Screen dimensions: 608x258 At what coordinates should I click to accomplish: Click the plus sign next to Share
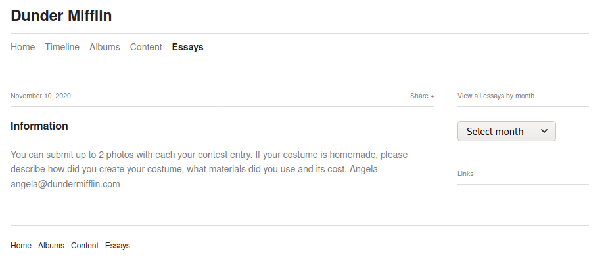(x=433, y=96)
